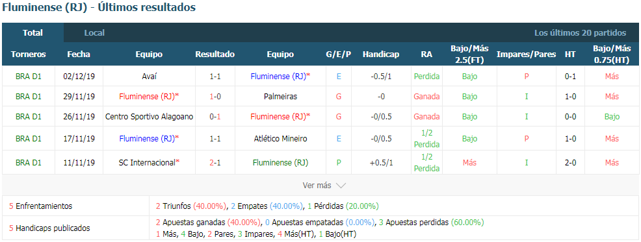
Task: Open the 1-0 result against Palmeiras
Action: click(215, 96)
